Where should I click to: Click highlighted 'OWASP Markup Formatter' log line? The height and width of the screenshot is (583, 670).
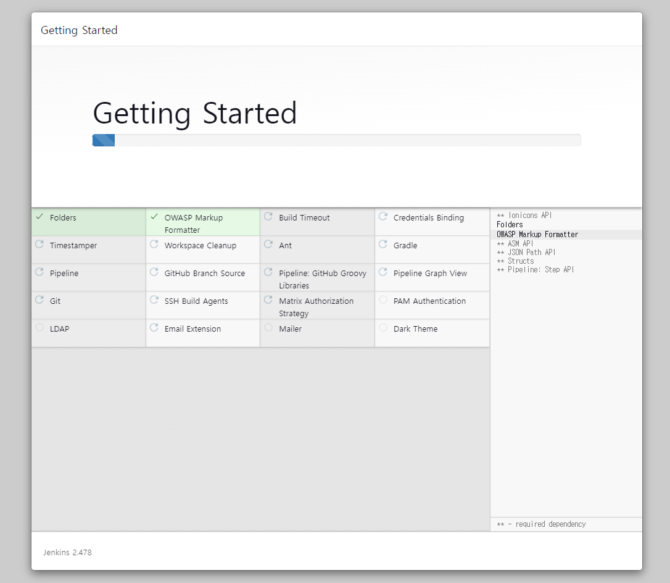coord(537,235)
